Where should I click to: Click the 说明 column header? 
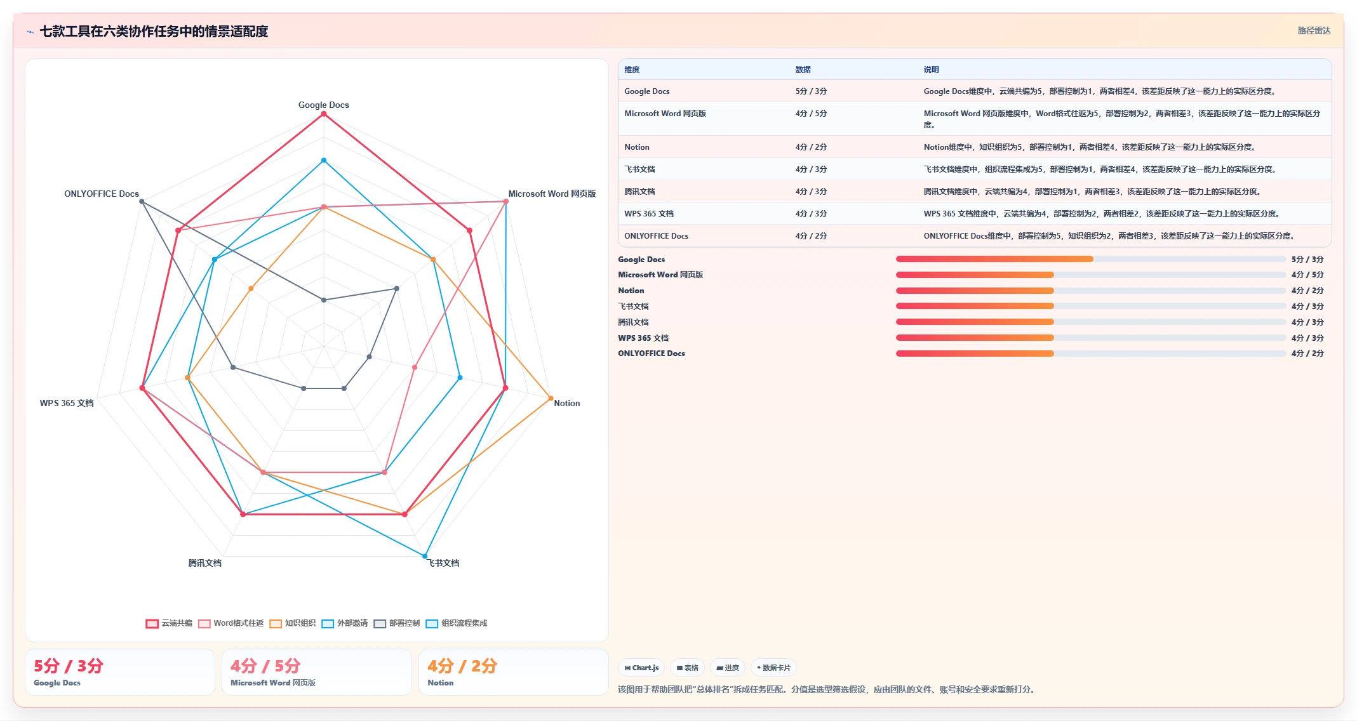931,70
